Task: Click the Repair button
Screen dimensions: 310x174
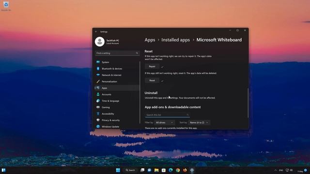Action: (x=152, y=67)
